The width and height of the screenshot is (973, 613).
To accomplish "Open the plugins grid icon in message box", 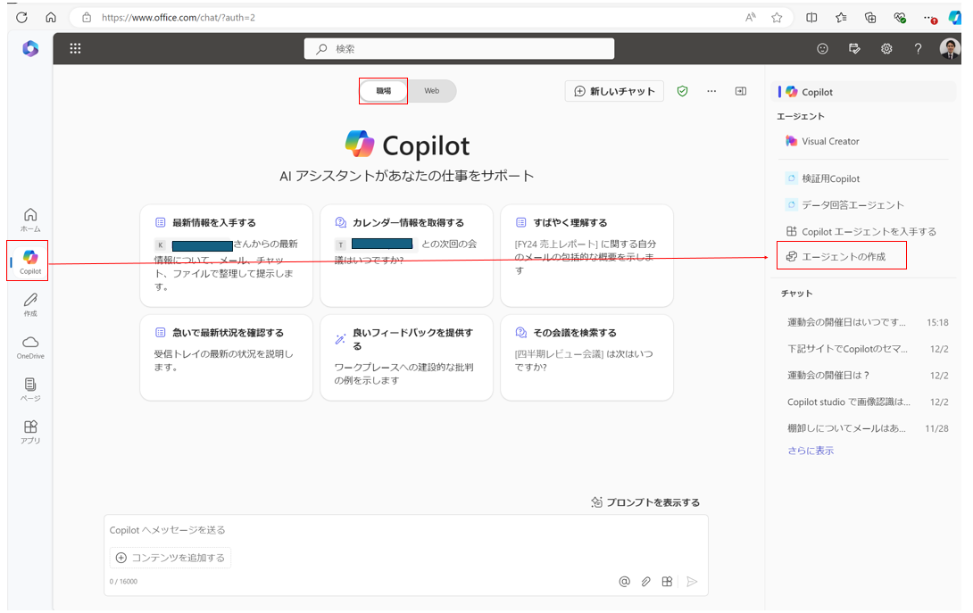I will pyautogui.click(x=667, y=582).
